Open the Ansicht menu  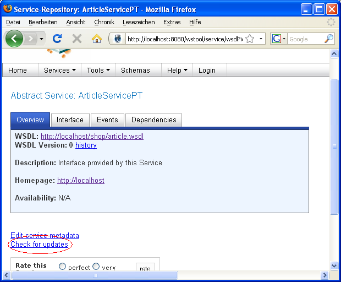point(76,22)
